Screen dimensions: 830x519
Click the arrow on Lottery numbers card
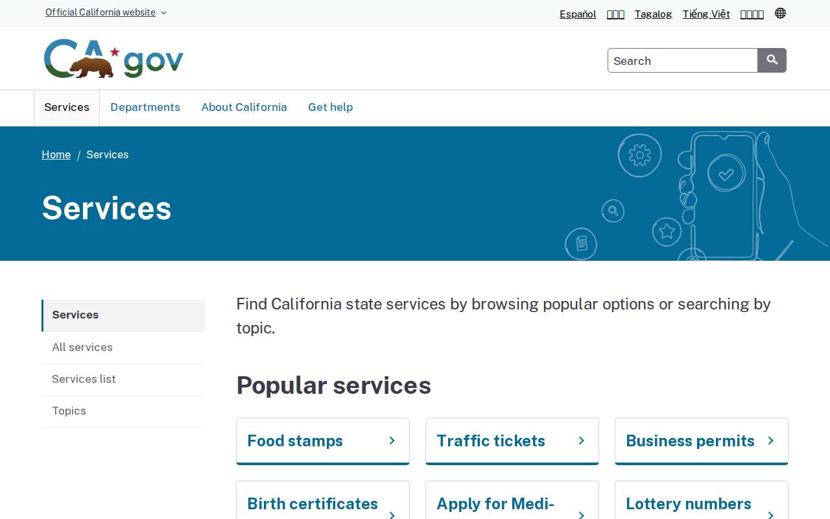click(x=770, y=515)
